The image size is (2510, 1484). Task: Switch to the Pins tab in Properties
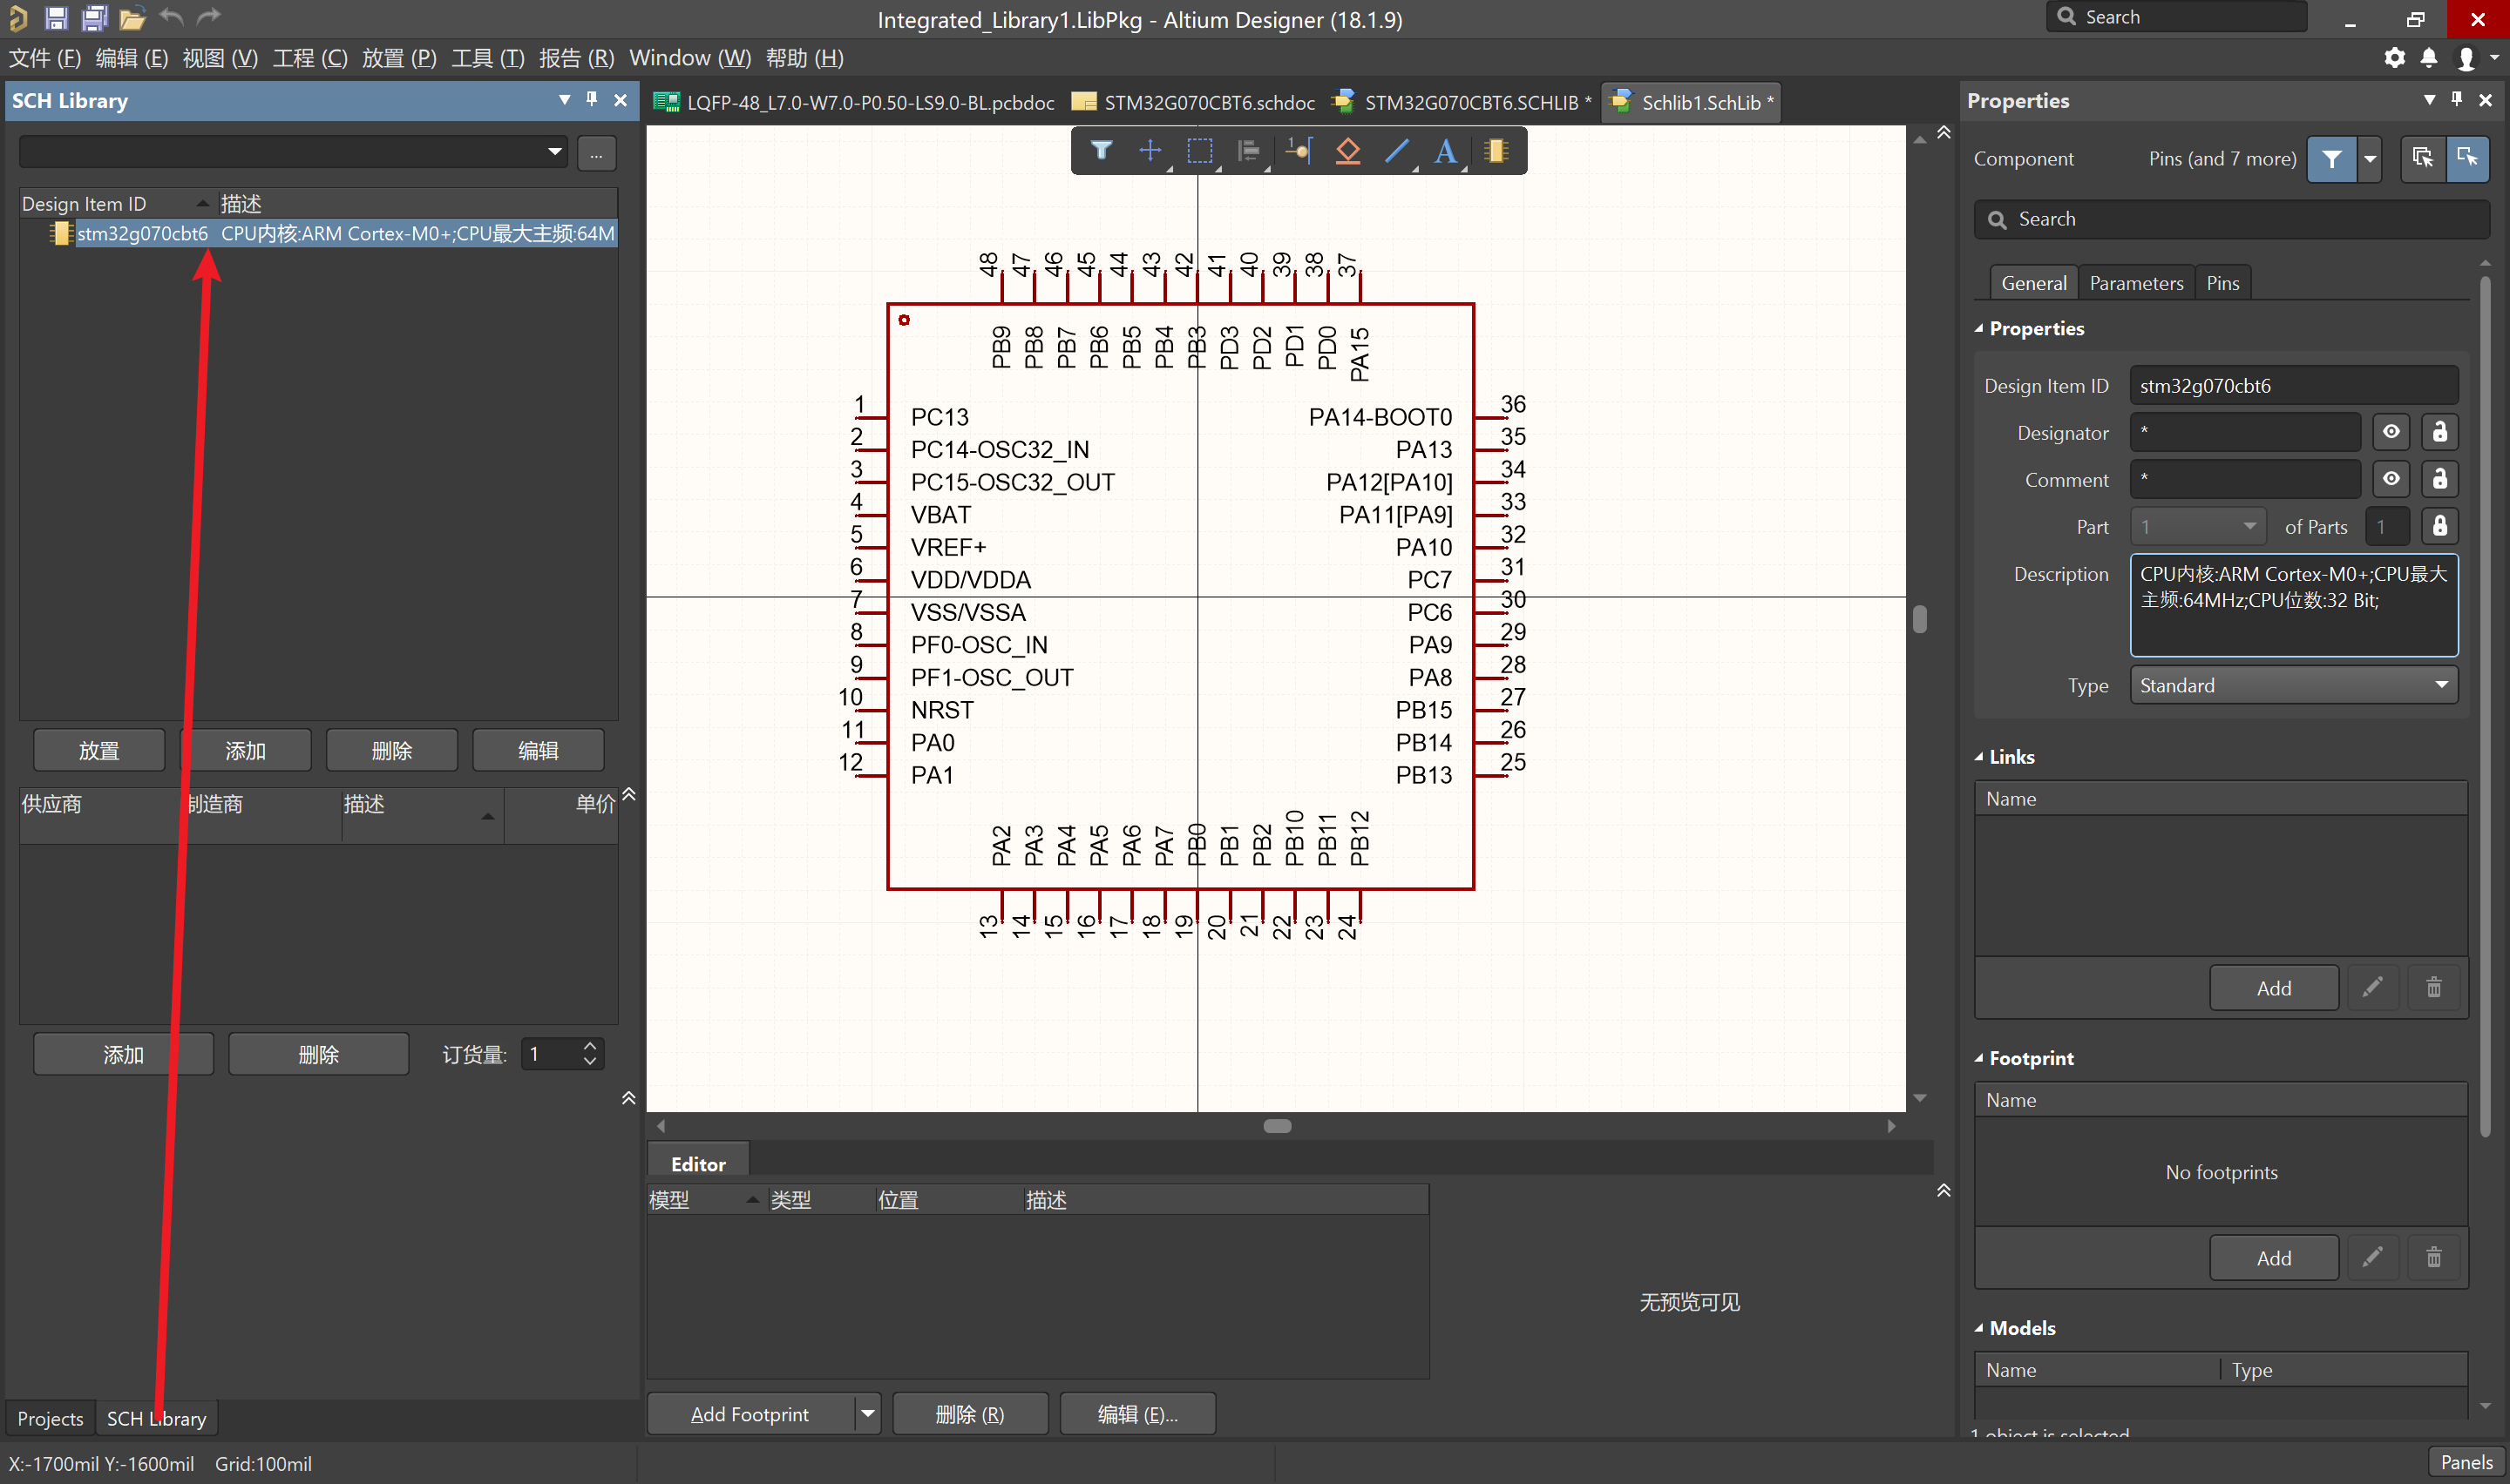coord(2223,283)
